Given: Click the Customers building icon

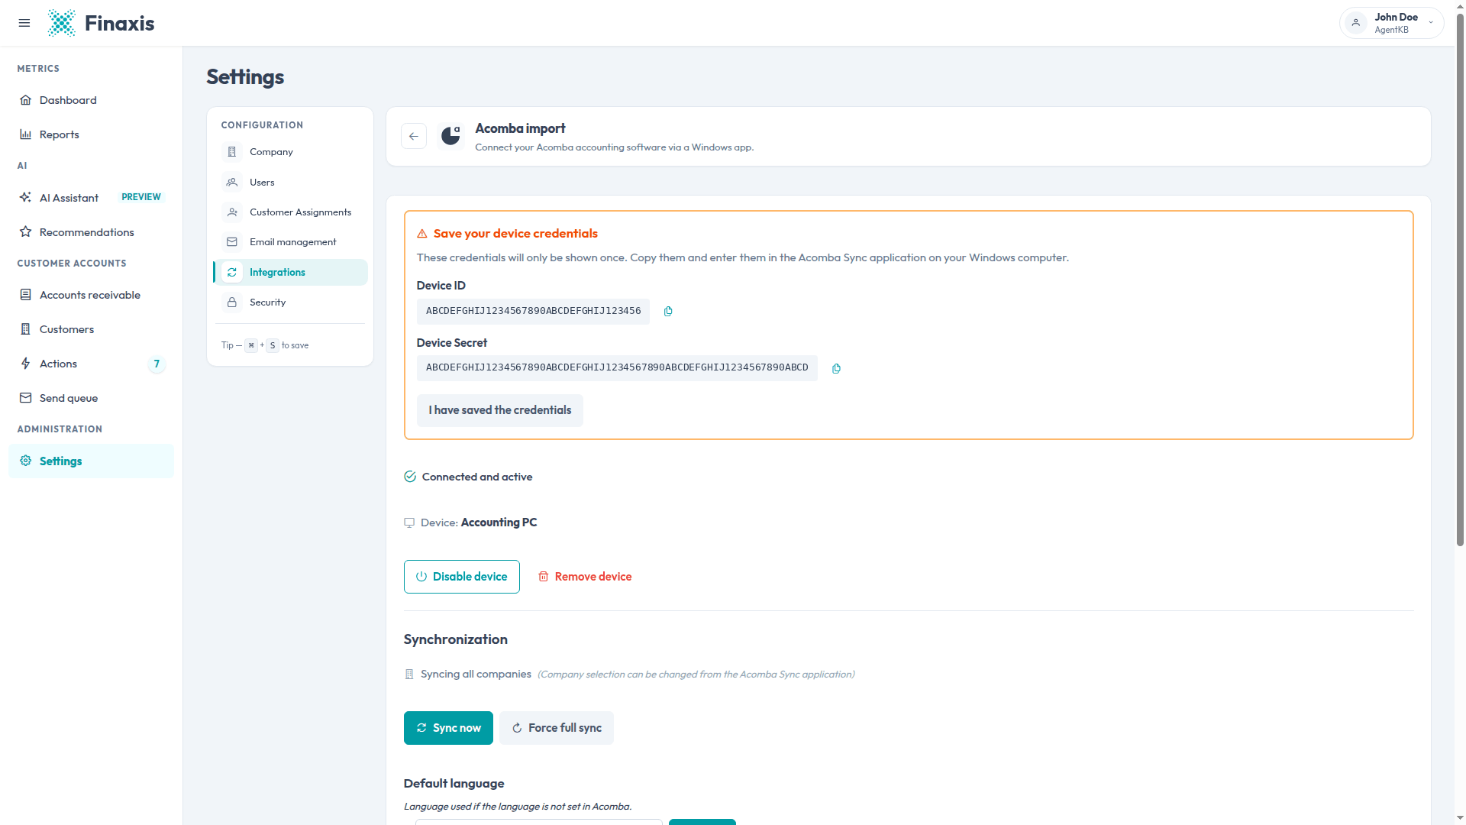Looking at the screenshot, I should tap(26, 329).
